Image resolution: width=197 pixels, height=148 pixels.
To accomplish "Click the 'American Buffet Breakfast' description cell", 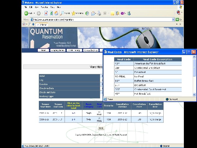I will click(x=158, y=63).
